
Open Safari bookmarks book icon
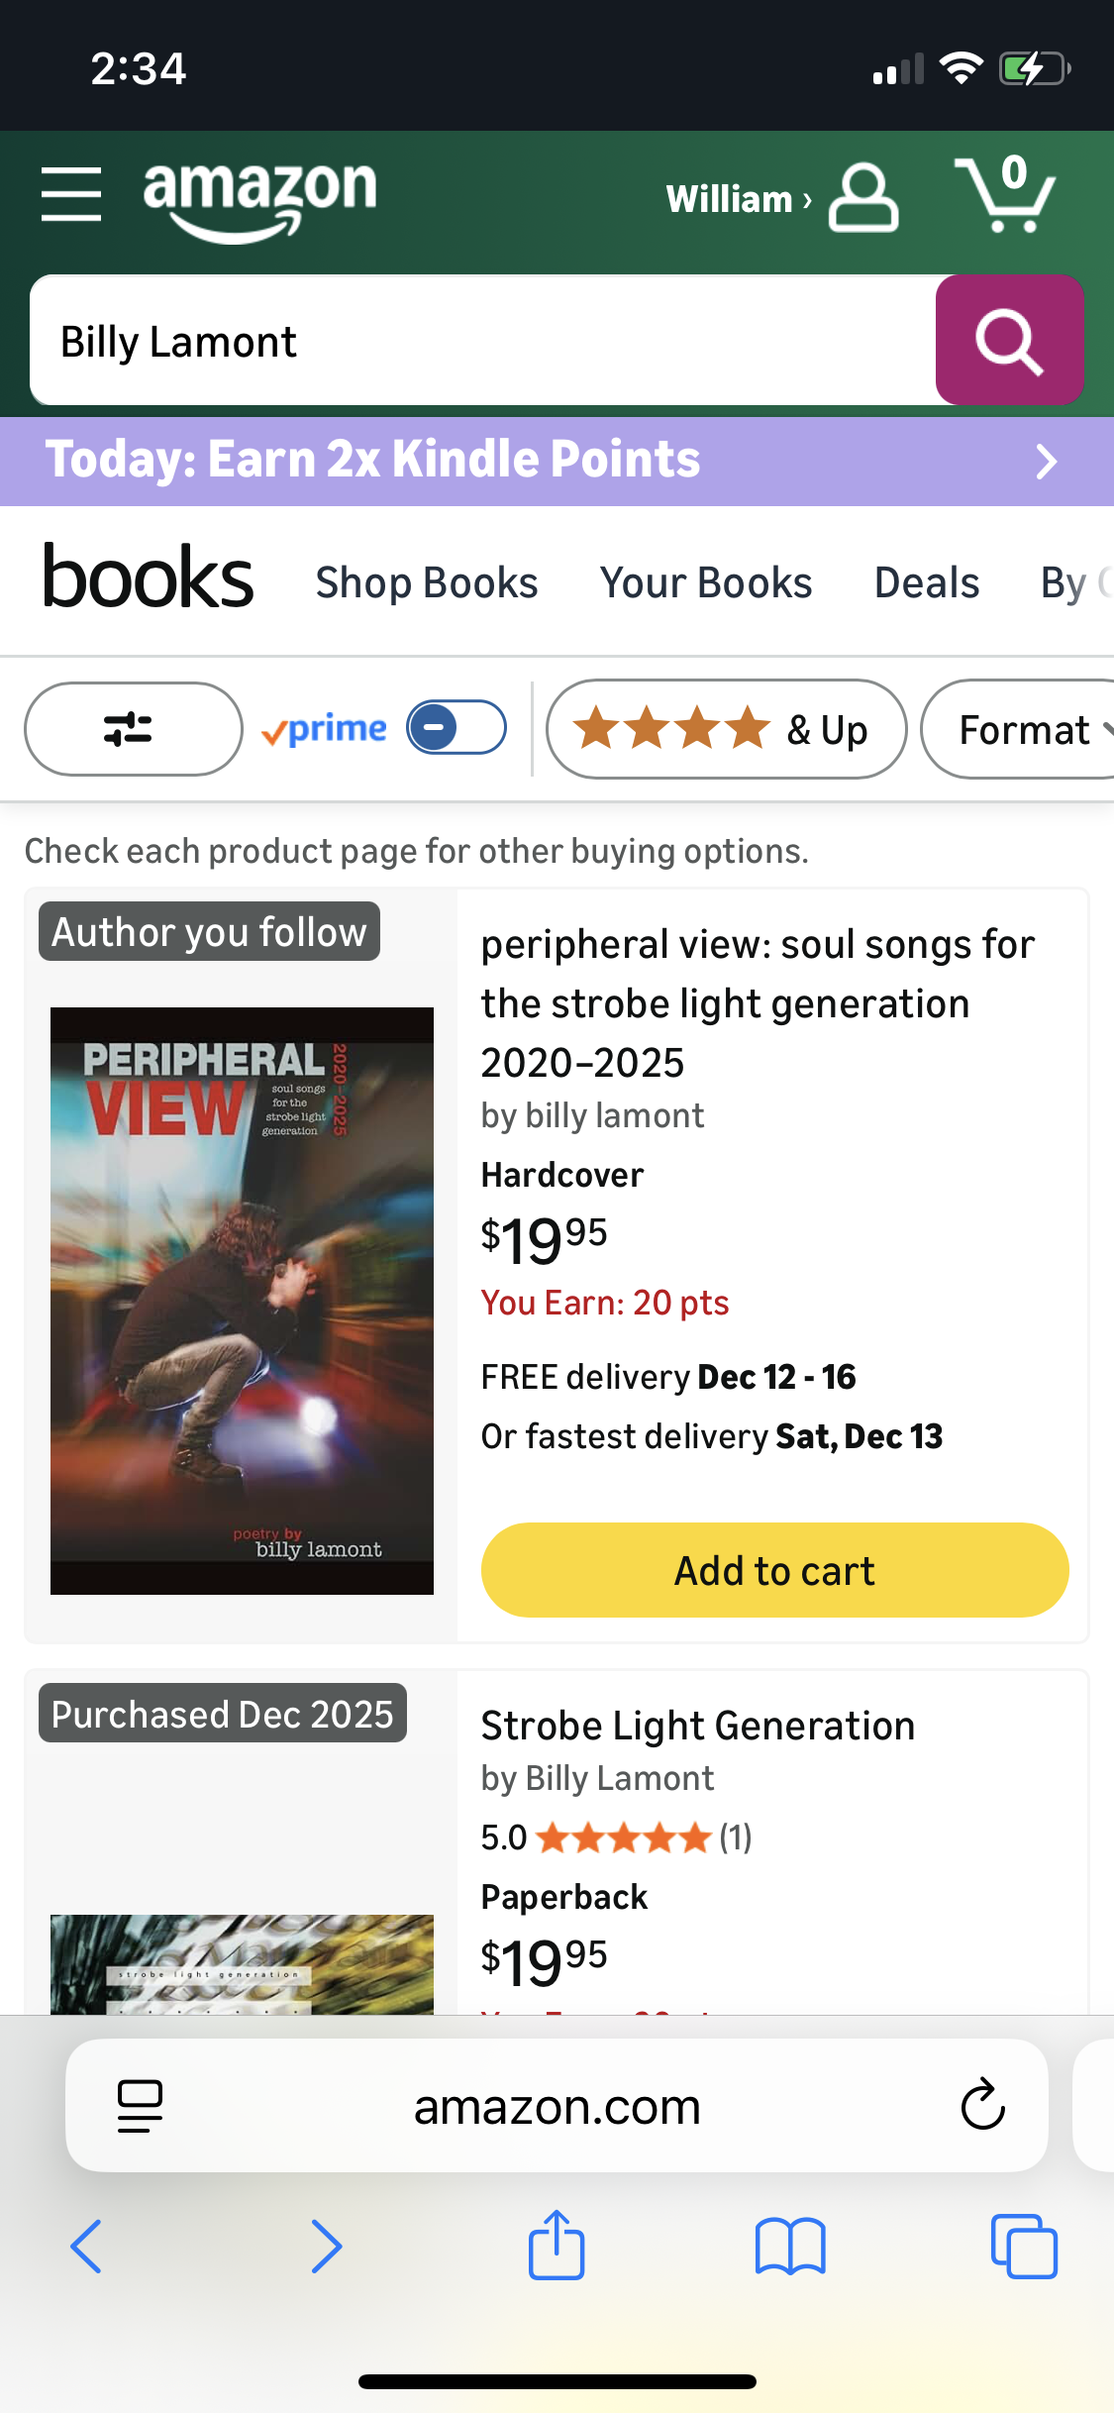(x=789, y=2246)
